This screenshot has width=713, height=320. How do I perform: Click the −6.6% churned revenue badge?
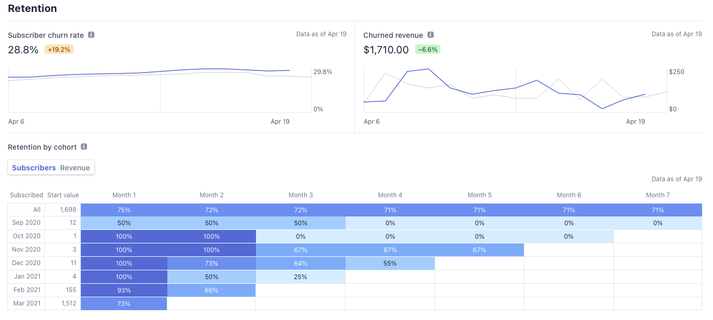(427, 50)
